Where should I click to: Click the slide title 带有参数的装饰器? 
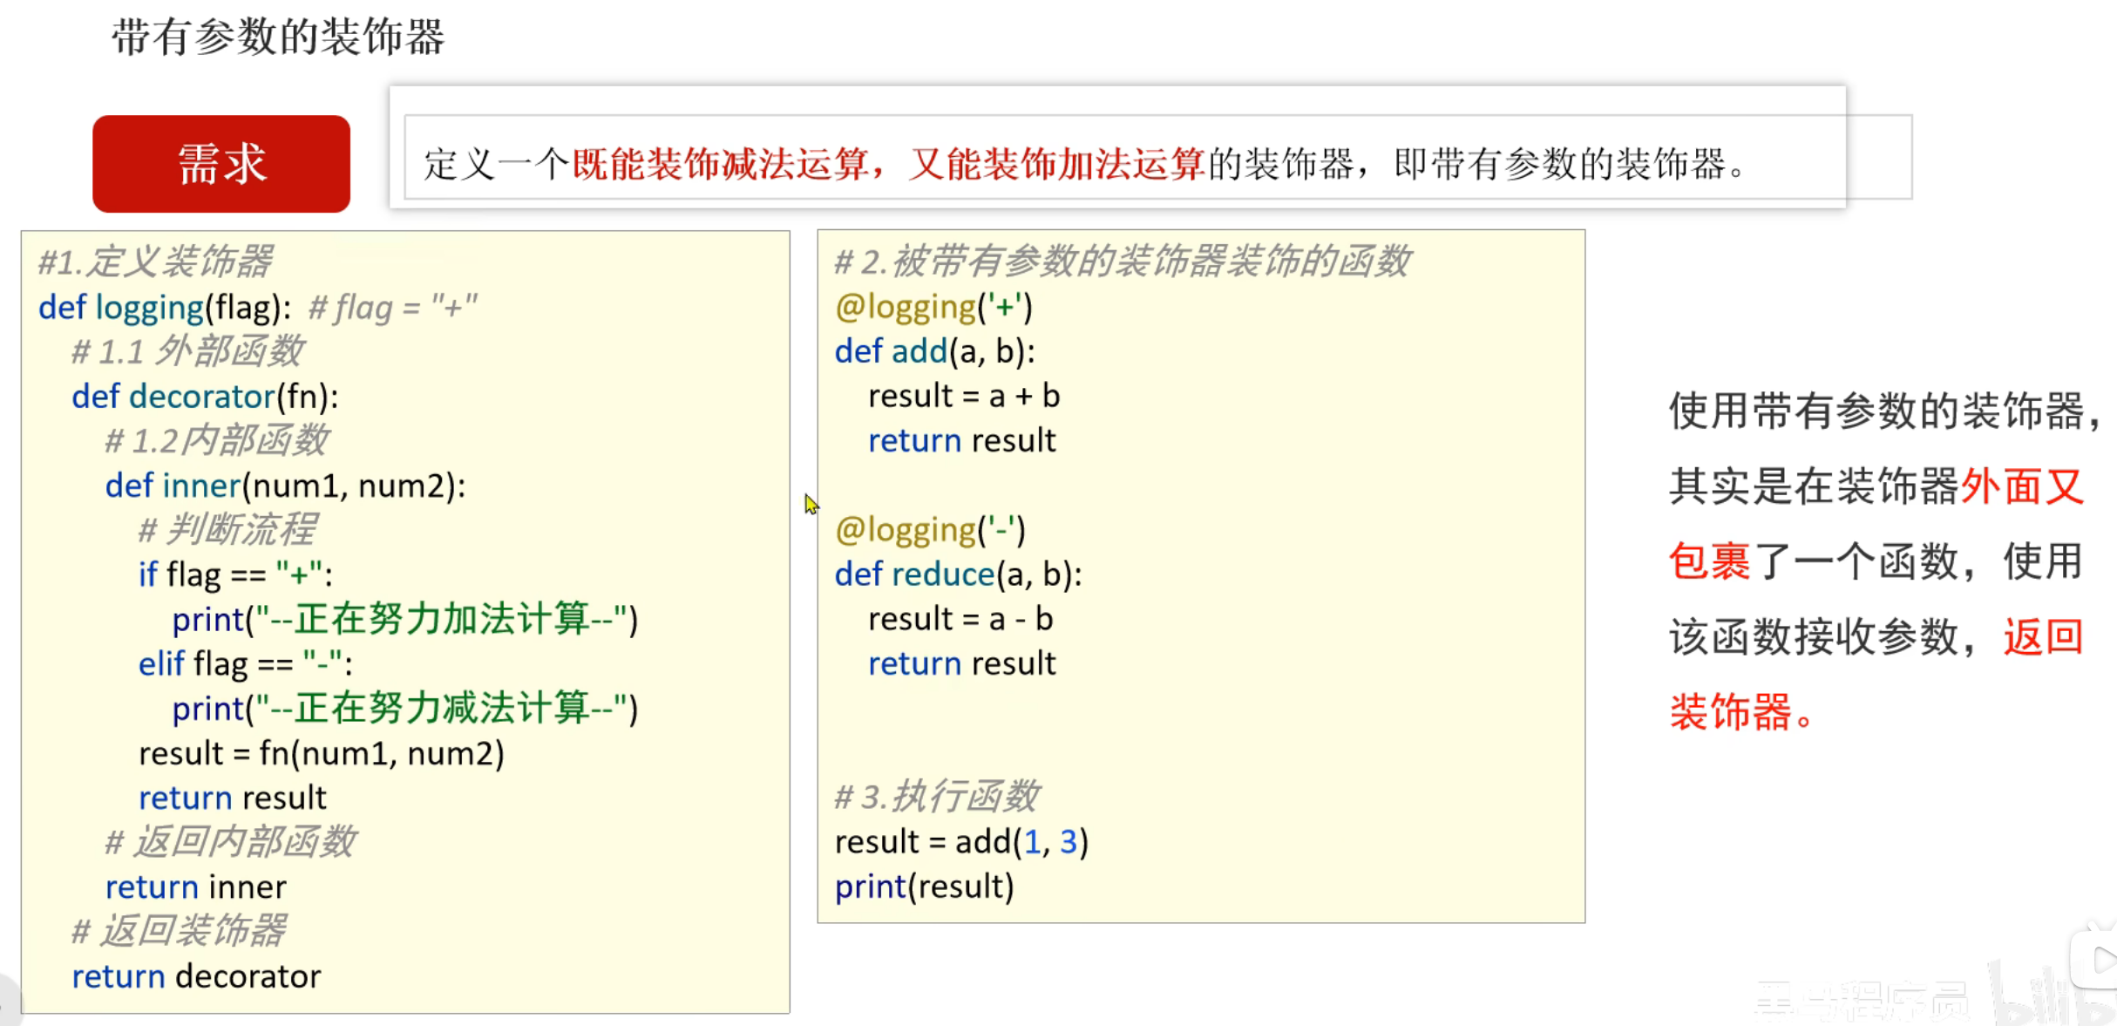278,37
